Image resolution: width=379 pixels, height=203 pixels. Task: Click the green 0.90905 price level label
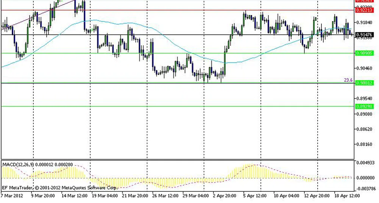[365, 53]
